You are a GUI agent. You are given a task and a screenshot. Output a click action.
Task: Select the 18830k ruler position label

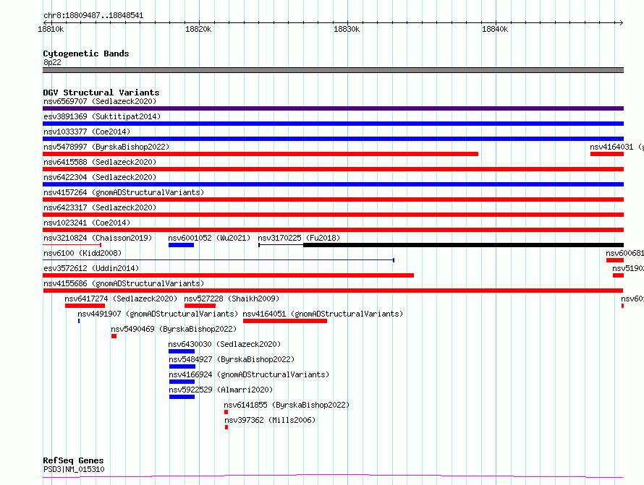(347, 29)
